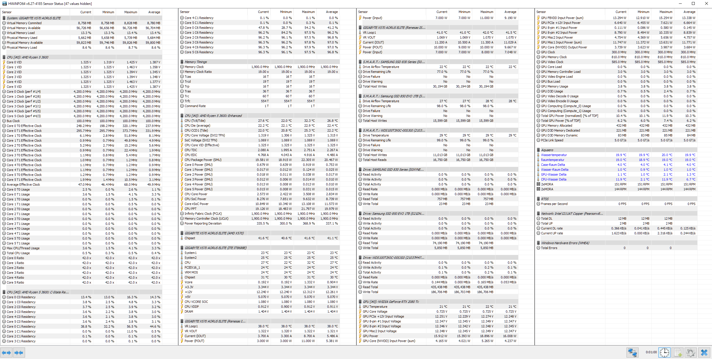
Task: Click the group icon beside Windows Hardware Errors (WHEA)
Action: (x=538, y=243)
